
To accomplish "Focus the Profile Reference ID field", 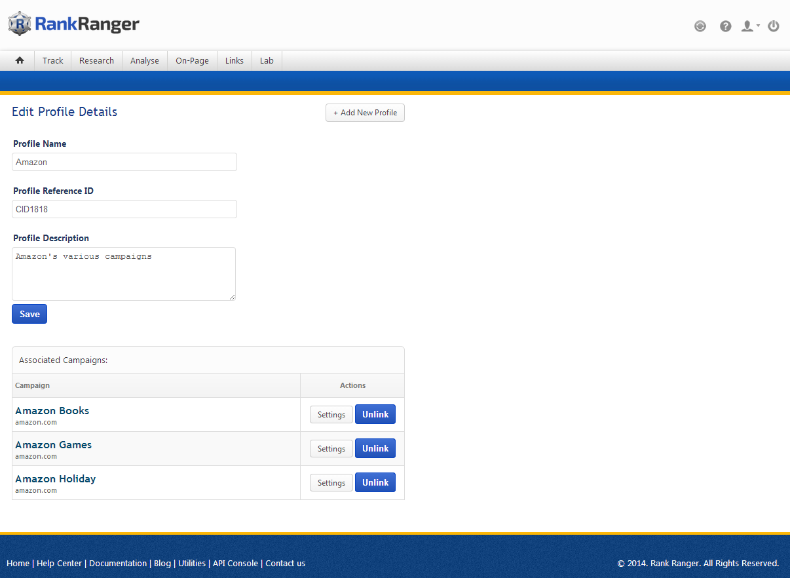I will click(x=124, y=209).
